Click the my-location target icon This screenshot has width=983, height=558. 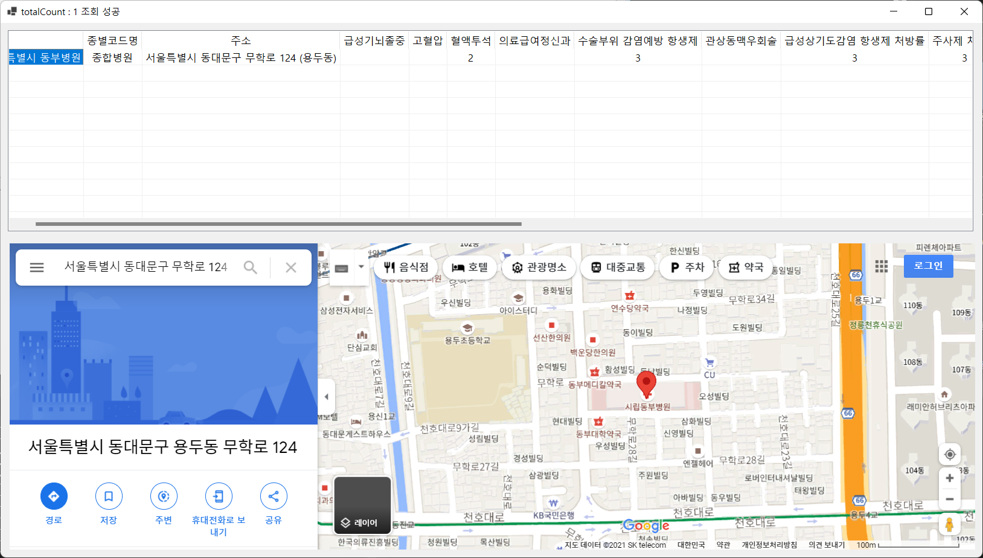pos(950,454)
